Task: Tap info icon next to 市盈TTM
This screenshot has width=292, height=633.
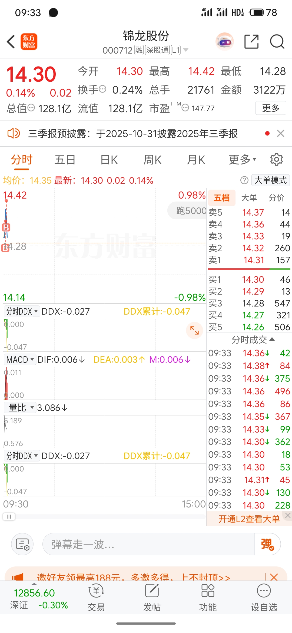Action: [x=185, y=108]
